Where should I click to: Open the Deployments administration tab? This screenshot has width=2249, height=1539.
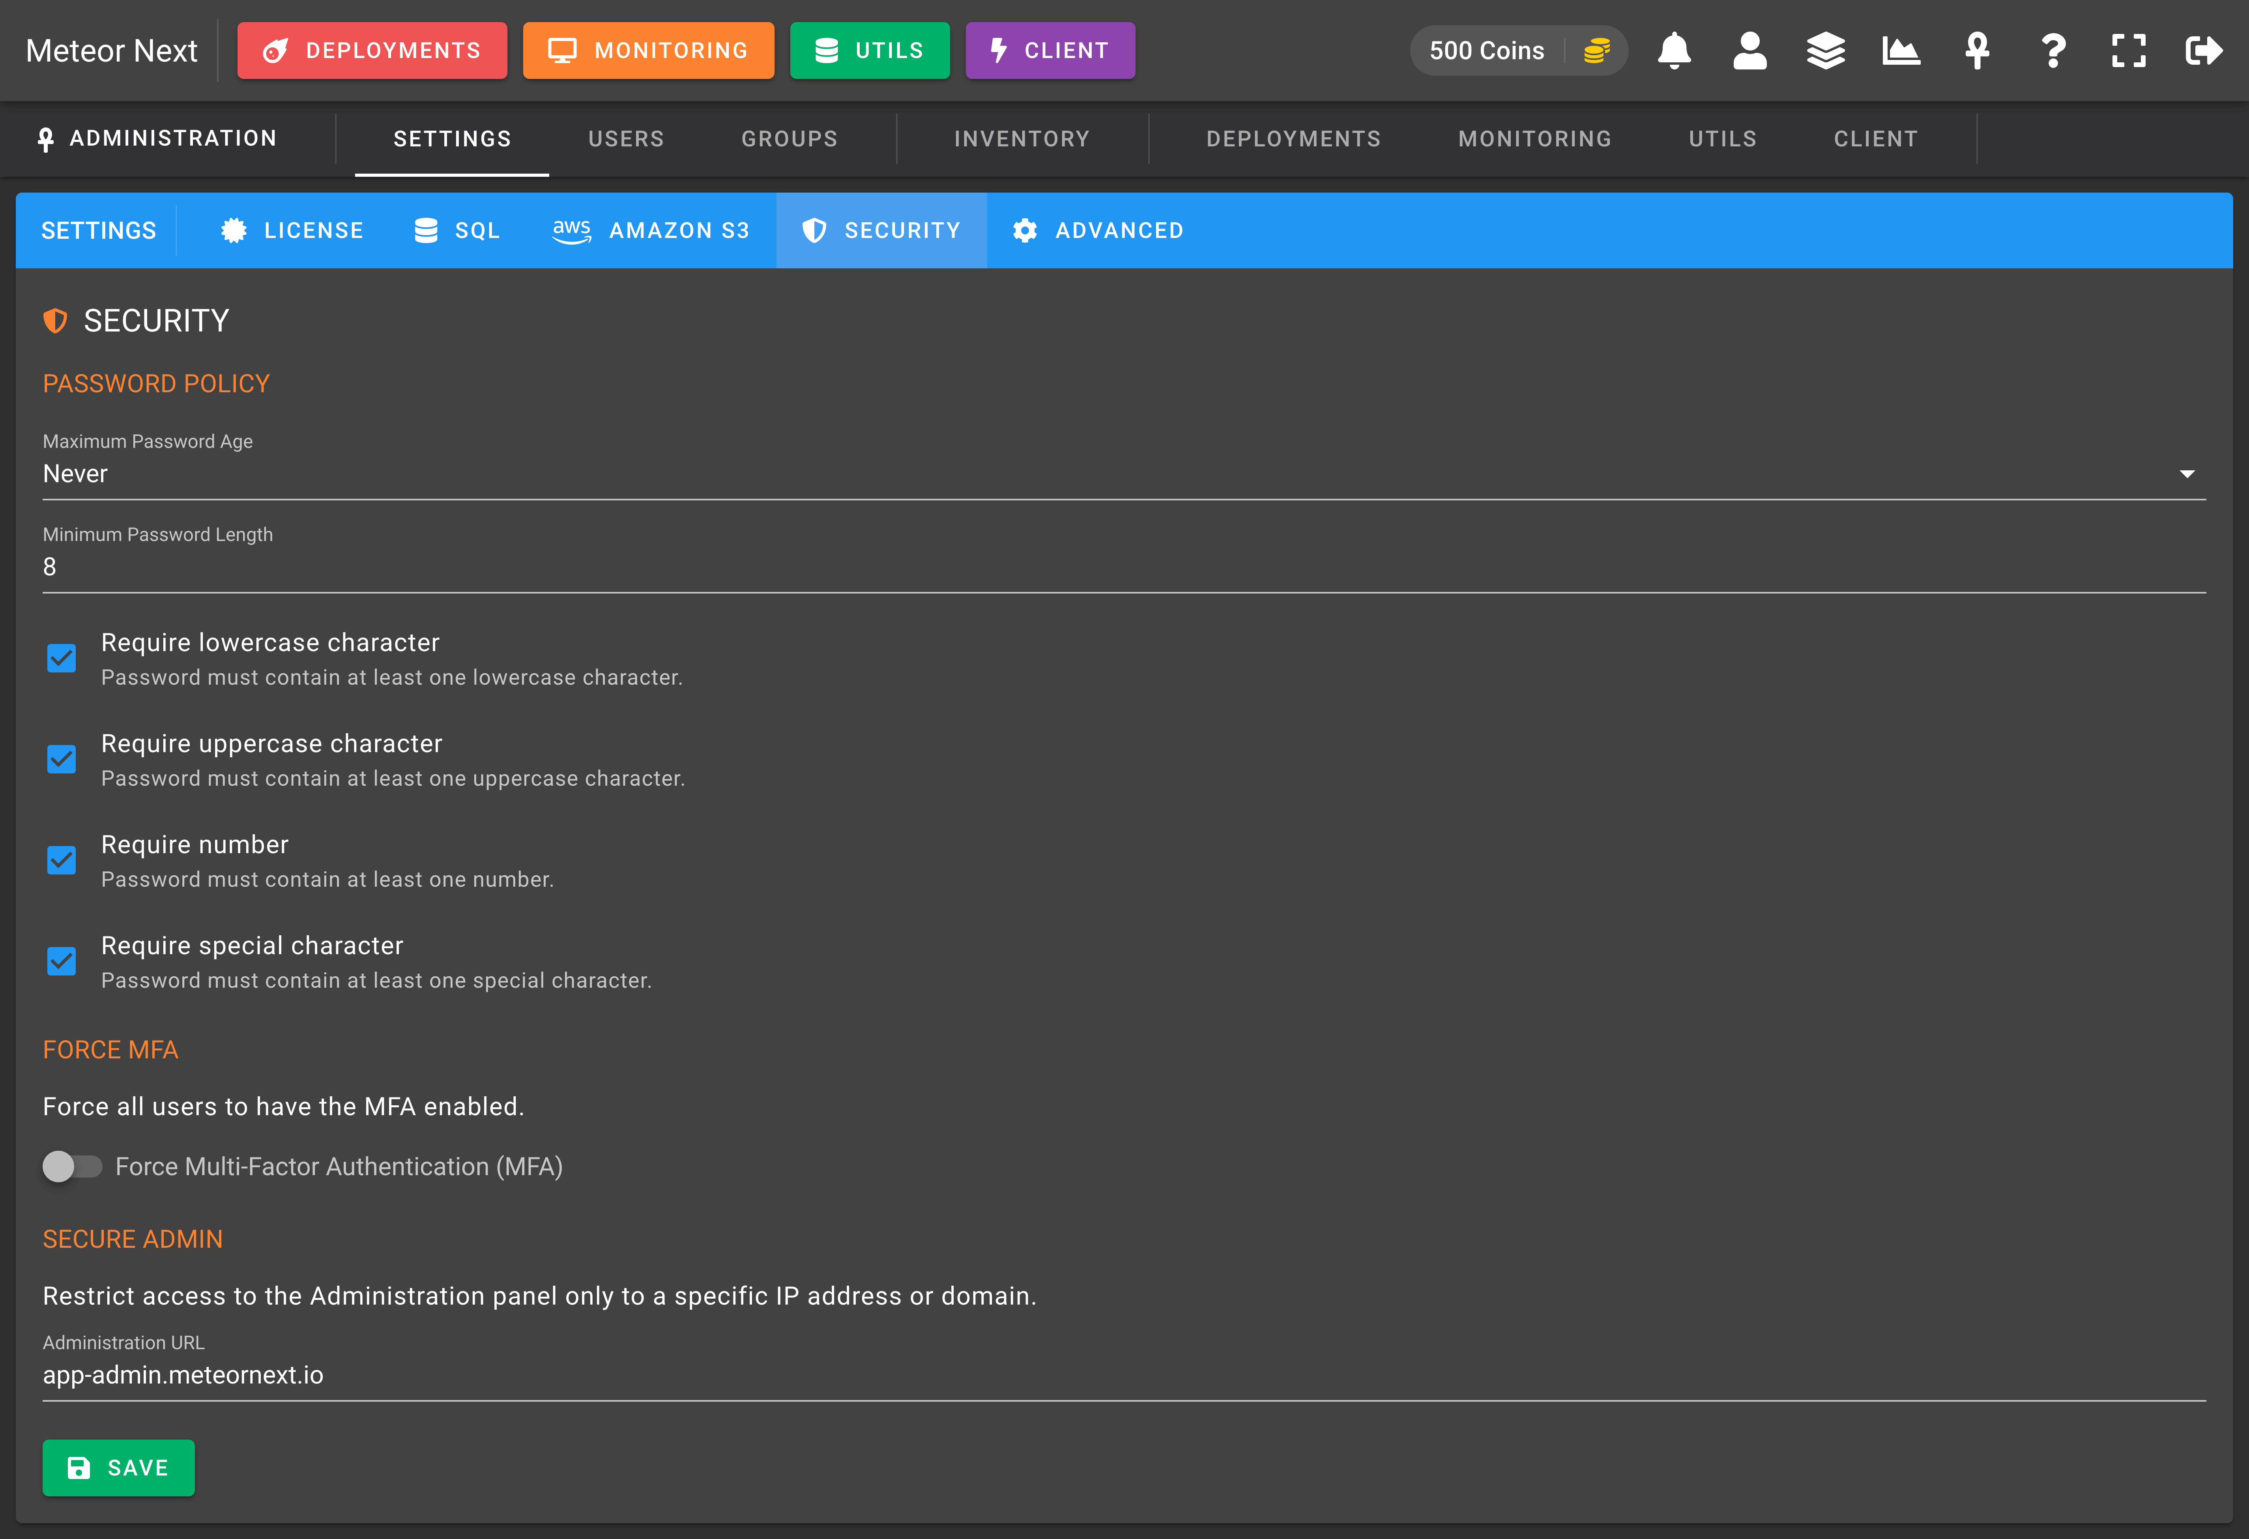1294,139
